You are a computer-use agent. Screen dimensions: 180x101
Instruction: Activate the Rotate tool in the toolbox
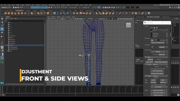click(x=2, y=33)
